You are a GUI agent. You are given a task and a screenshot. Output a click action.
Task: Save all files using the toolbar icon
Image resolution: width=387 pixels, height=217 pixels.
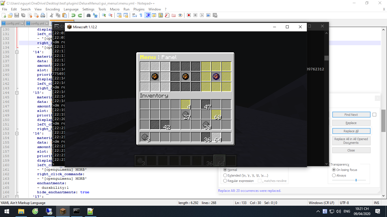tap(23, 15)
